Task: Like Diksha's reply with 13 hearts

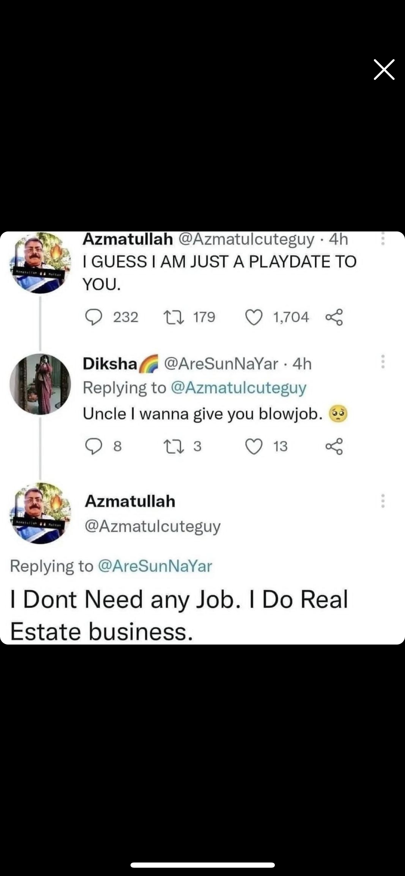Action: (254, 447)
